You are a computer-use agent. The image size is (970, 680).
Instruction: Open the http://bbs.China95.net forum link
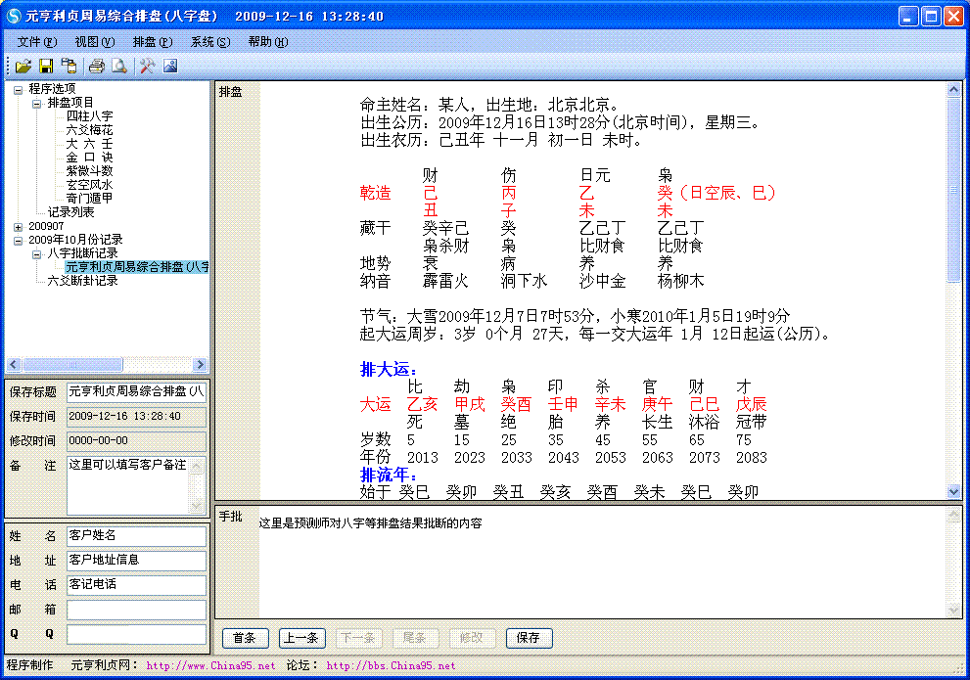click(x=391, y=665)
